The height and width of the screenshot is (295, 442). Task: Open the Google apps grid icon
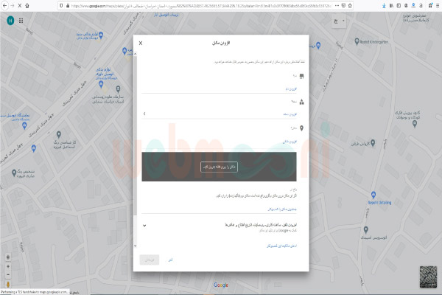(21, 20)
